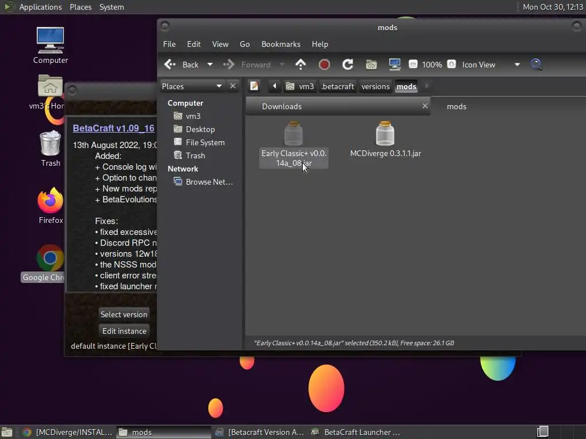Navigate to .betacraft in the path bar
The image size is (586, 439).
[x=338, y=86]
